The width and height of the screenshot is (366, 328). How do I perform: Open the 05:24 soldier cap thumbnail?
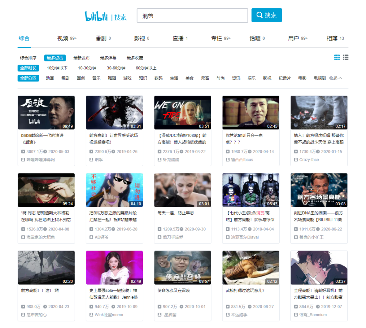[46, 190]
